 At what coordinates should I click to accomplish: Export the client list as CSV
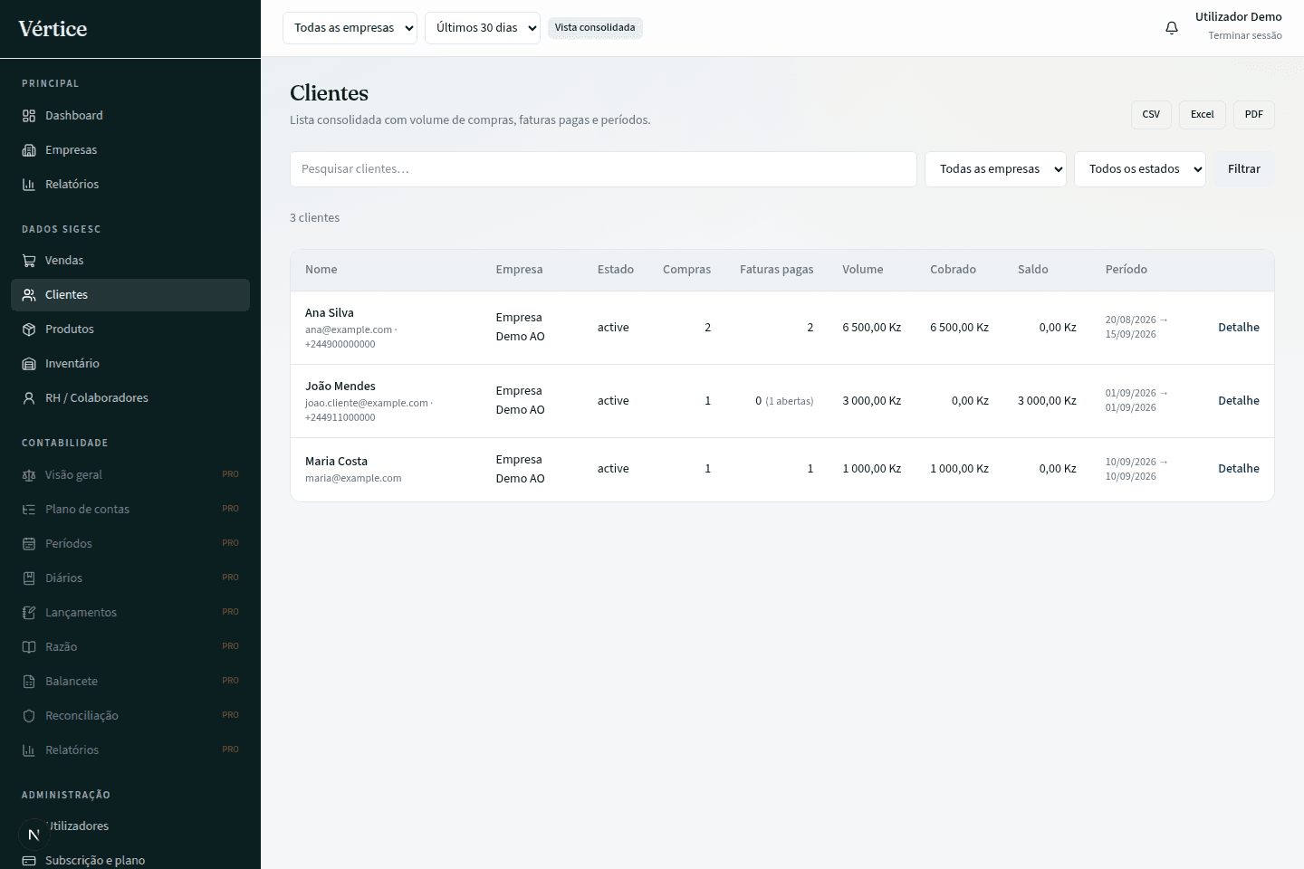(1151, 115)
